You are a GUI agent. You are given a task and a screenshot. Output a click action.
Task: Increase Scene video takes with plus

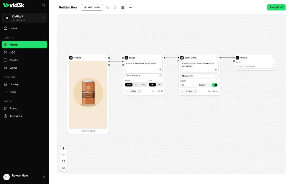(x=195, y=91)
